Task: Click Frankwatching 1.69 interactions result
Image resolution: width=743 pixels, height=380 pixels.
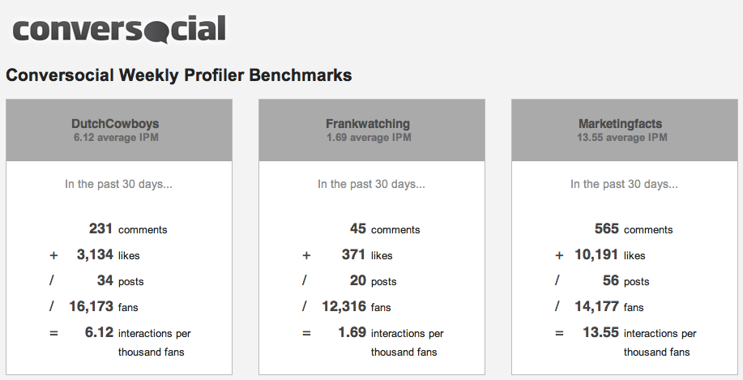Action: pos(351,333)
